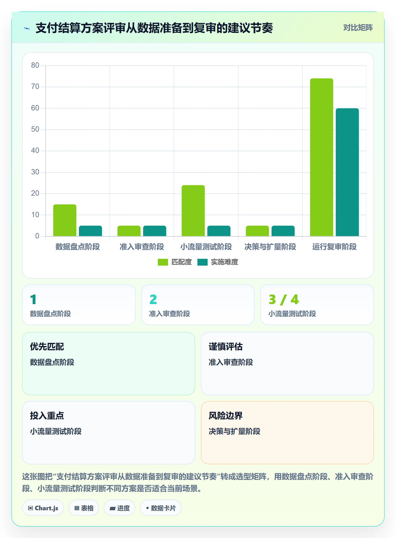
Task: Click the bar icon in the 进度 chip
Action: click(x=112, y=509)
